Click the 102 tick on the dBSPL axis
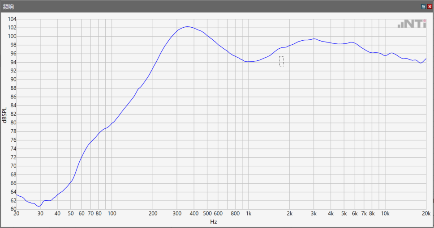The image size is (434, 228). (12, 28)
